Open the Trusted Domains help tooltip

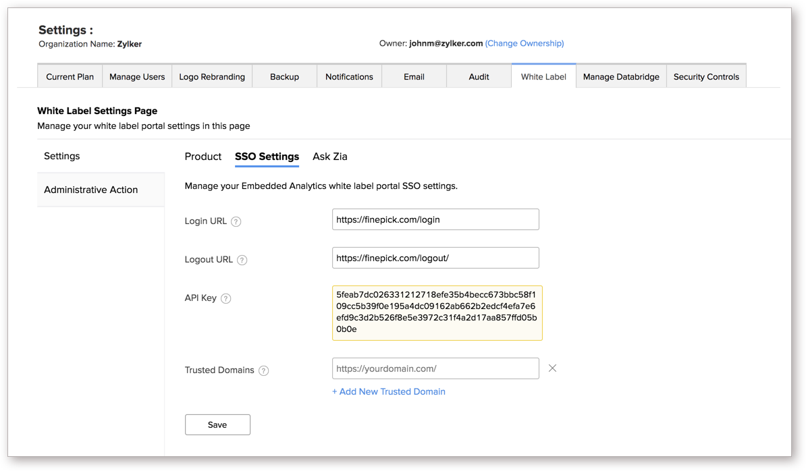(264, 370)
